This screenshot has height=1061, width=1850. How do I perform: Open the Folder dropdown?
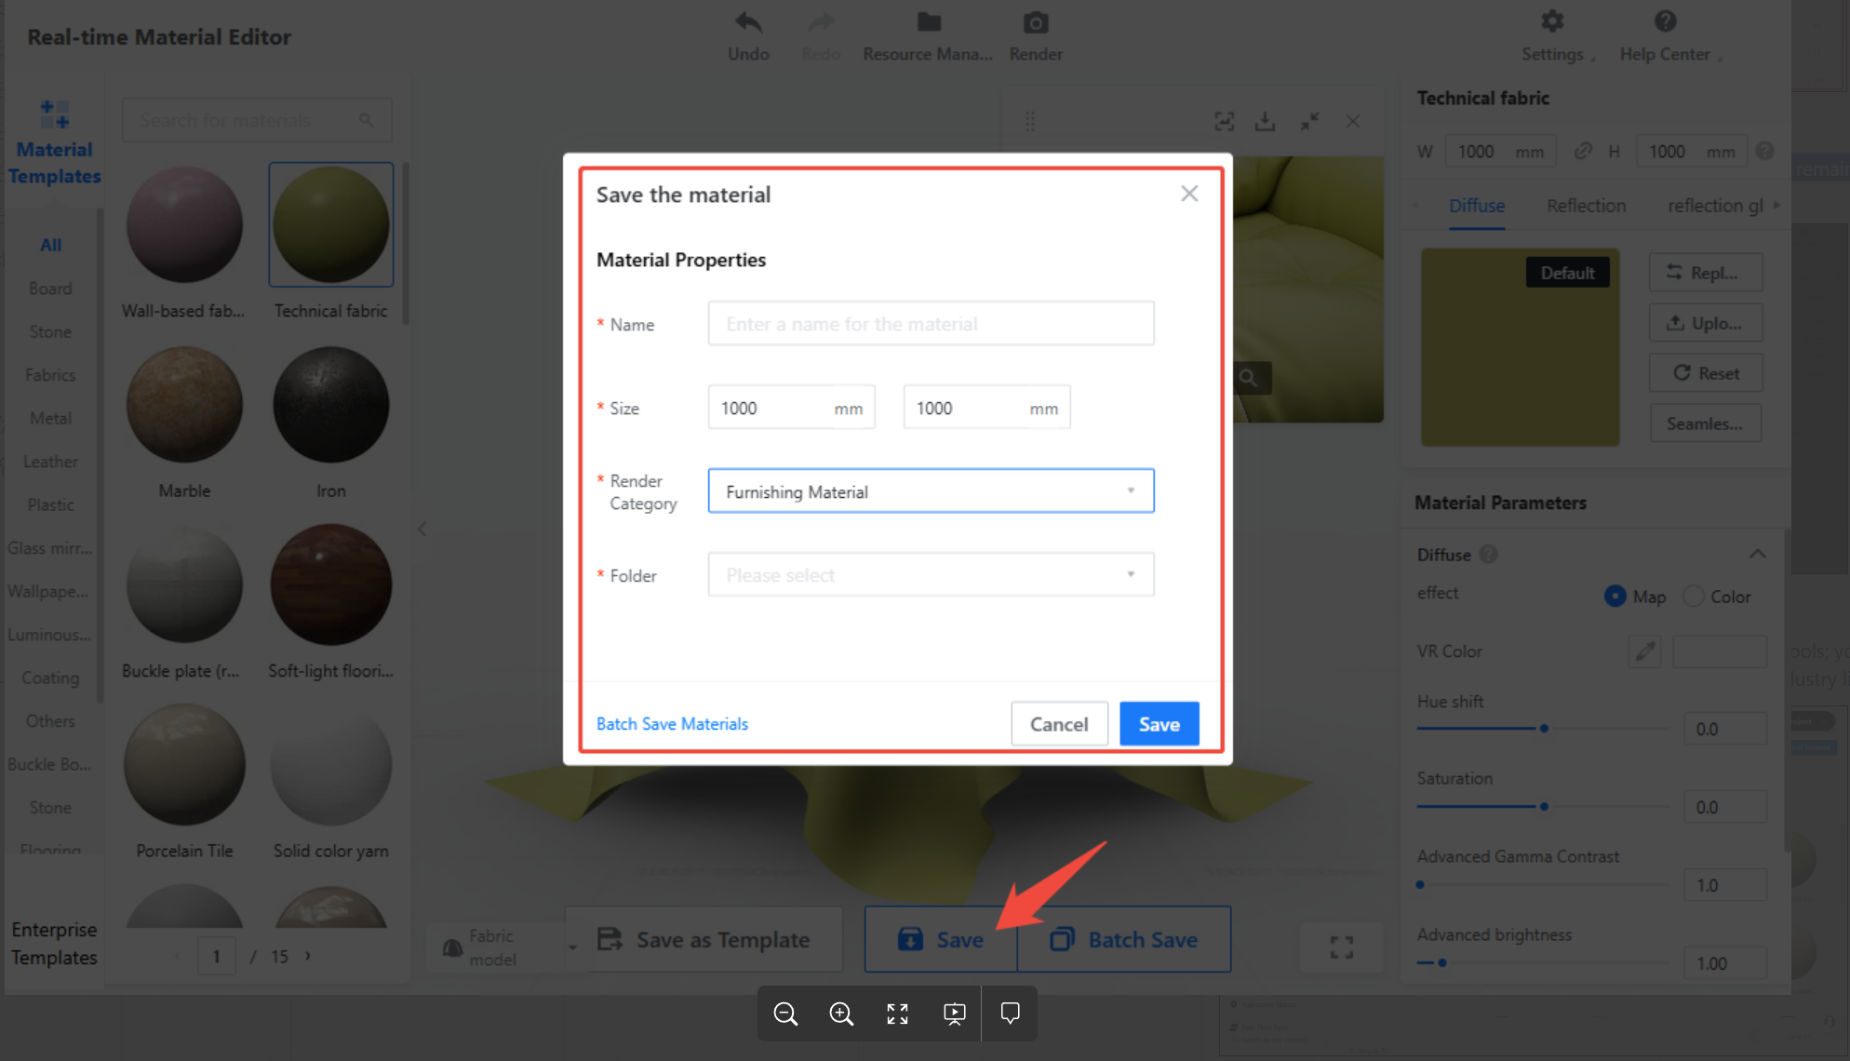point(931,575)
